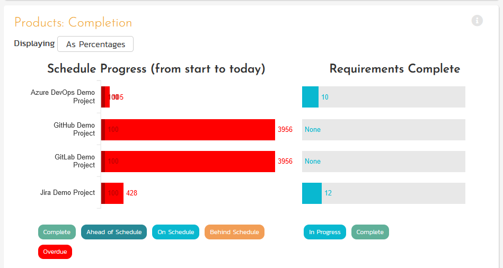Click the Jira overdue schedule bar
This screenshot has height=268, width=503.
coord(116,193)
